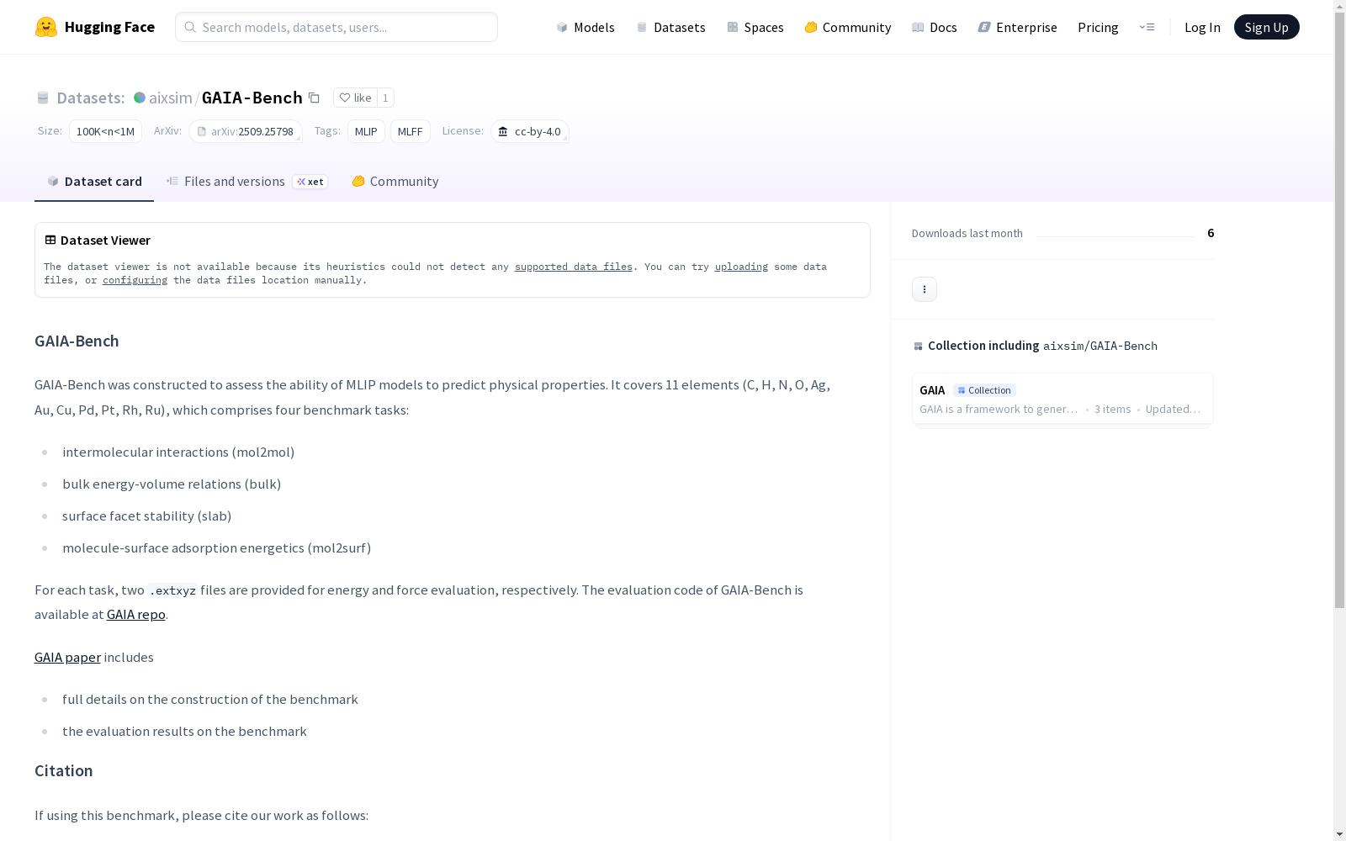Go to Spaces

755,27
